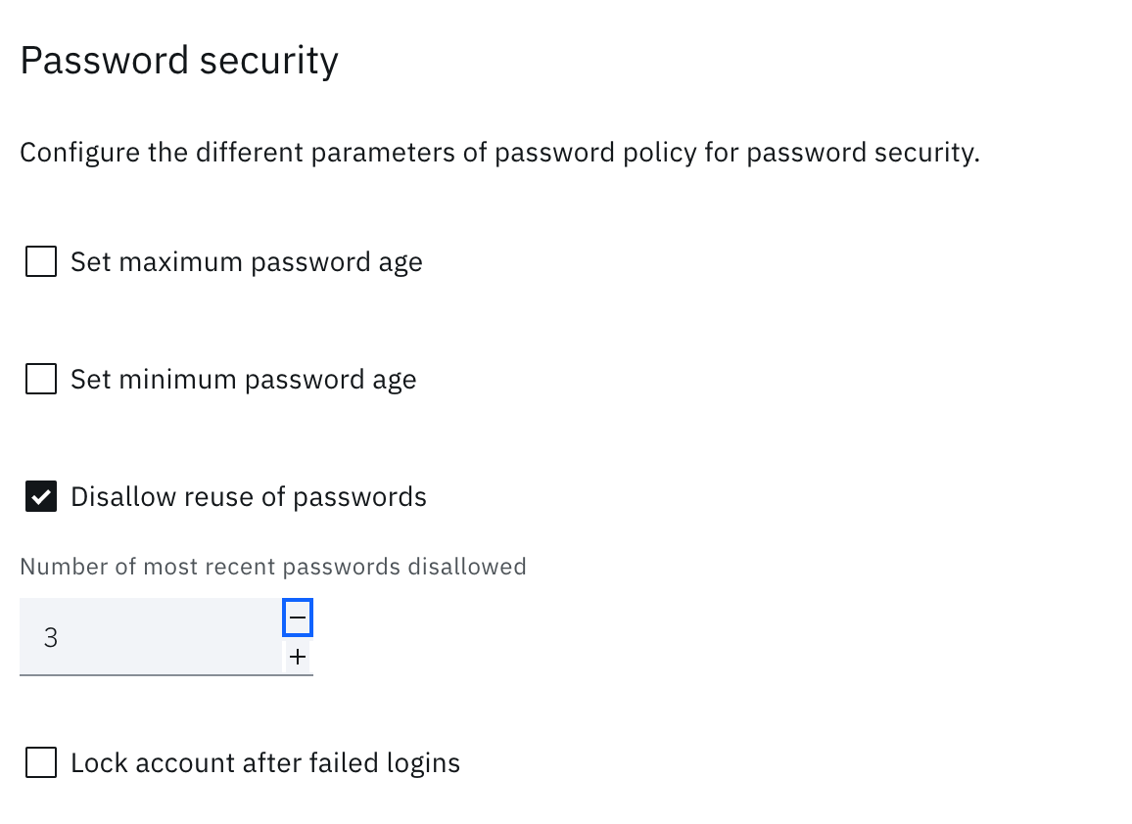1132x824 pixels.
Task: Enable the Set maximum password age checkbox
Action: (41, 262)
